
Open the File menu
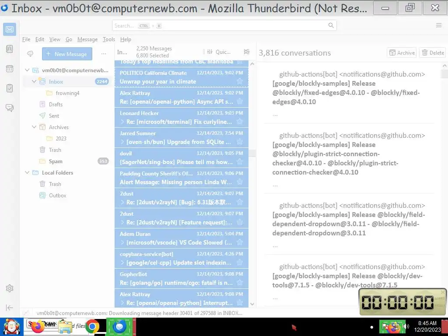(x=26, y=39)
